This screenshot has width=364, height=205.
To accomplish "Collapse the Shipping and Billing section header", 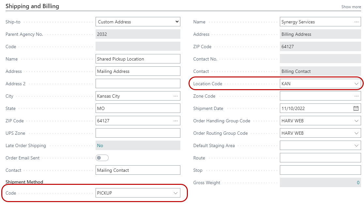I will coord(32,6).
